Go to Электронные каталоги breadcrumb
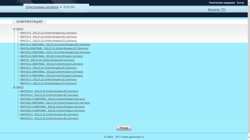 click(x=42, y=7)
